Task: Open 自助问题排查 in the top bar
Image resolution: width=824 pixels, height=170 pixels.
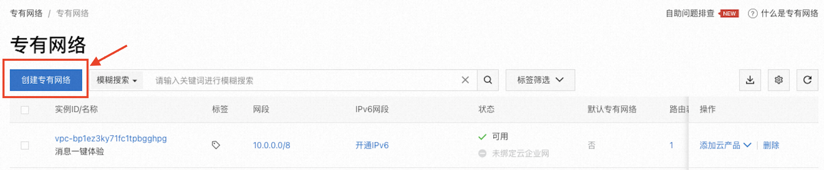Action: tap(690, 14)
